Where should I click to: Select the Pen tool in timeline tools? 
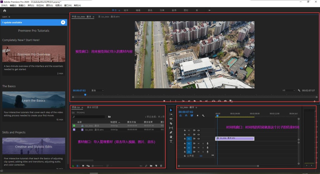[171, 132]
